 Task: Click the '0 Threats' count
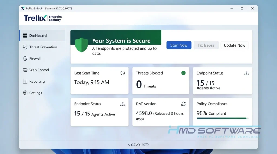pyautogui.click(x=146, y=85)
